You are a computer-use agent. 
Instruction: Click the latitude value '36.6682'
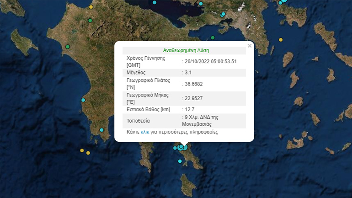[x=193, y=84]
